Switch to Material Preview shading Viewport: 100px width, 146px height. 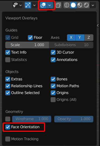80,5
